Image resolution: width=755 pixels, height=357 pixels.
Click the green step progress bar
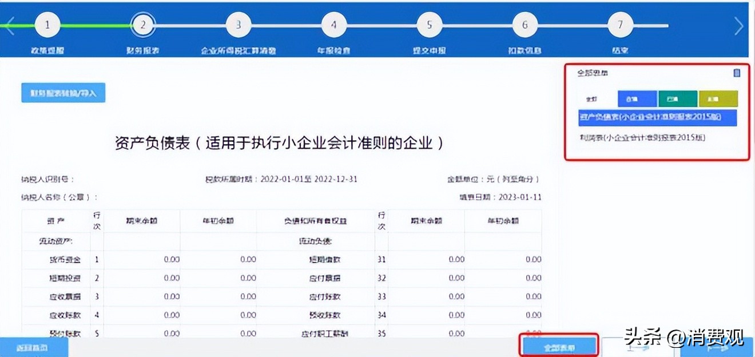[92, 24]
